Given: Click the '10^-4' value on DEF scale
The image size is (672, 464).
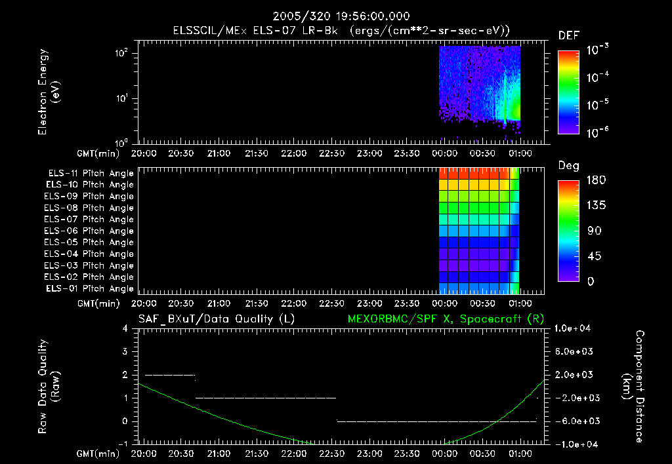Looking at the screenshot, I should (x=598, y=77).
